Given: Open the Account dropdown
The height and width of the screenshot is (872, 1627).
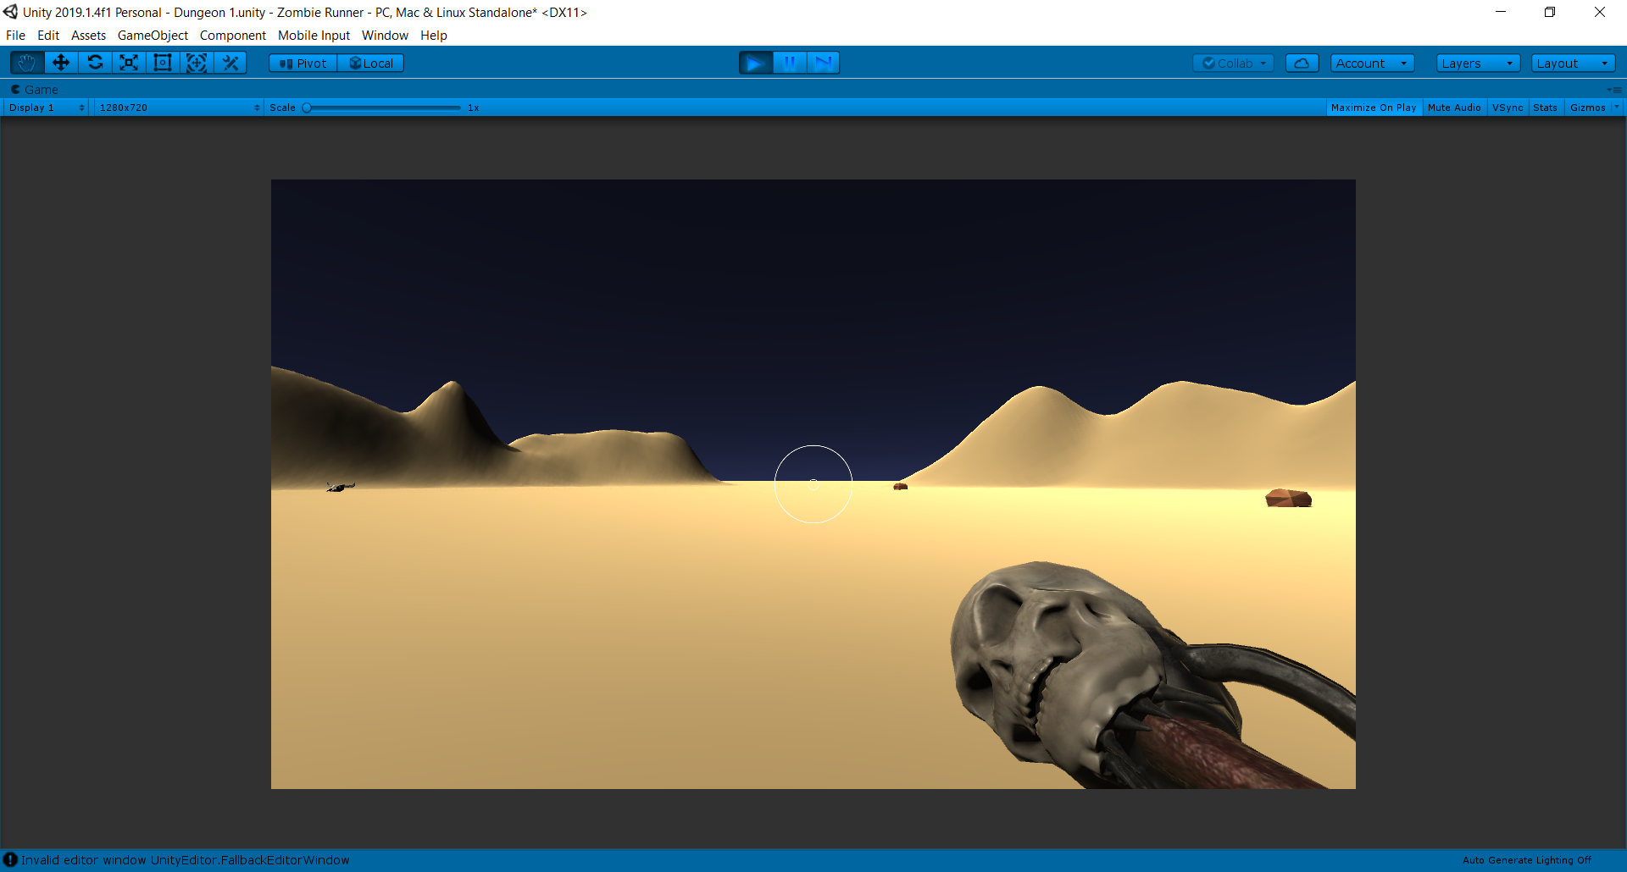Looking at the screenshot, I should (x=1372, y=63).
